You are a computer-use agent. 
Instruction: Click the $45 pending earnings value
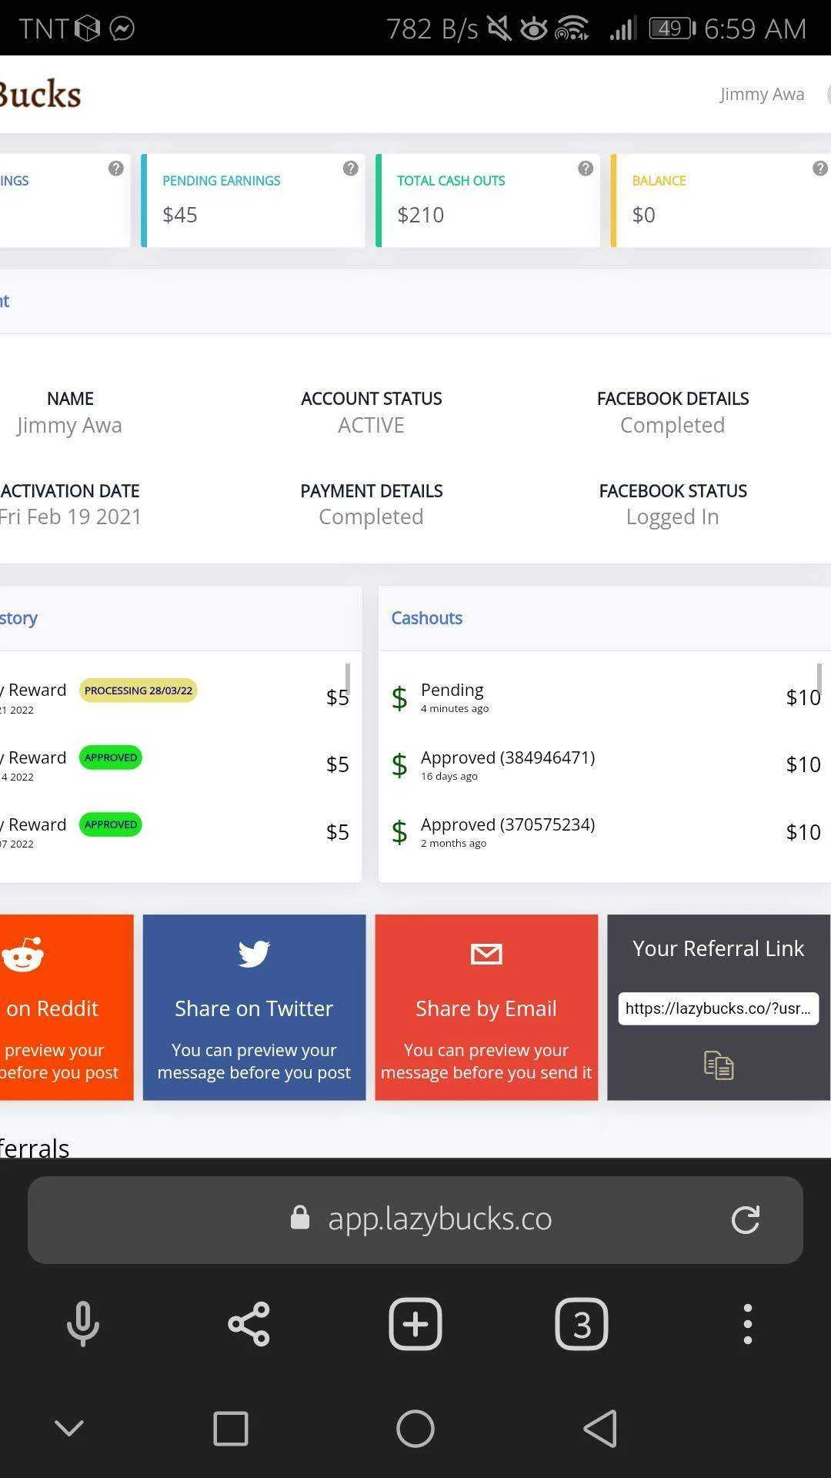click(180, 215)
